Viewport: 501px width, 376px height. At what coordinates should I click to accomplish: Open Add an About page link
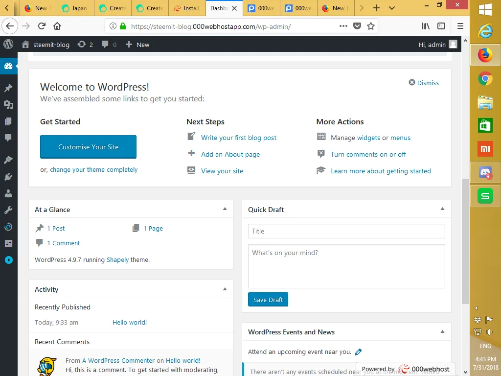[230, 154]
